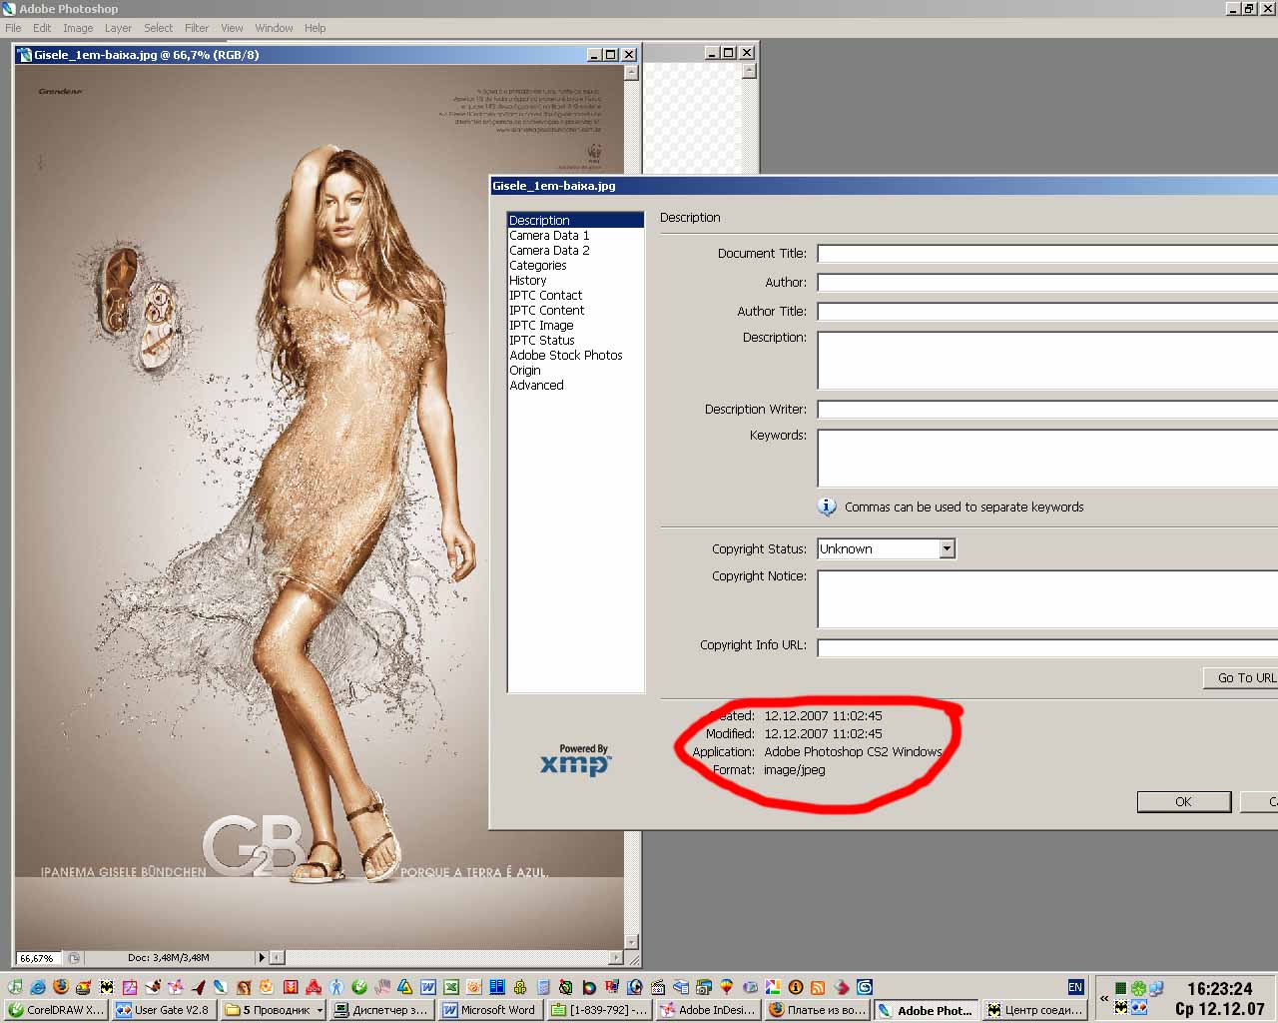Click the 66,67% zoom field
This screenshot has height=1023, width=1278.
click(x=39, y=957)
